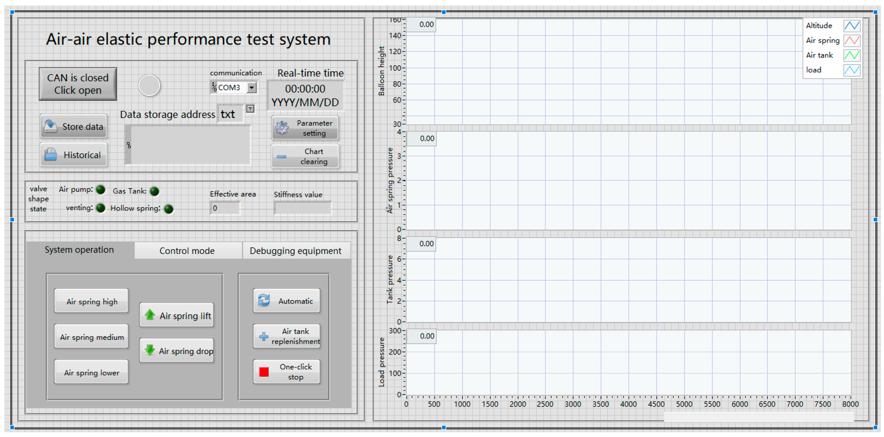Click the Store data save icon
This screenshot has width=884, height=437.
point(50,126)
